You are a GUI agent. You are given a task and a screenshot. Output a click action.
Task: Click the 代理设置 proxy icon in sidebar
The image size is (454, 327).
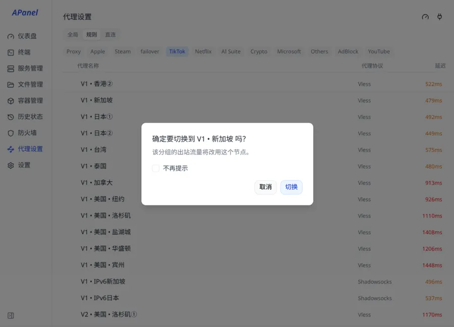[x=11, y=149]
